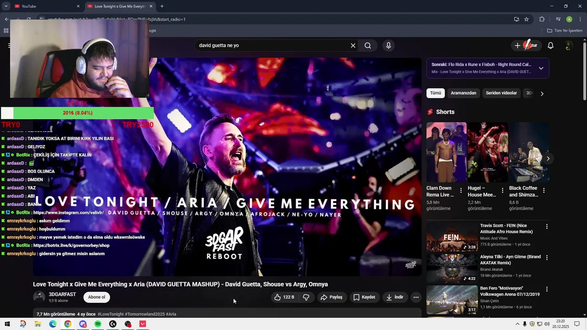Open volume control in system tray
Screen dimensions: 587x330
pos(547,324)
